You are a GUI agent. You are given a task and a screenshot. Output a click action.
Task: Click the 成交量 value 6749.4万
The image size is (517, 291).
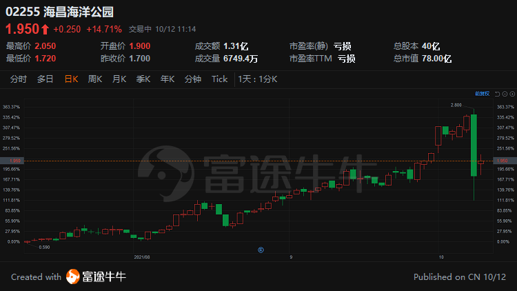click(241, 59)
